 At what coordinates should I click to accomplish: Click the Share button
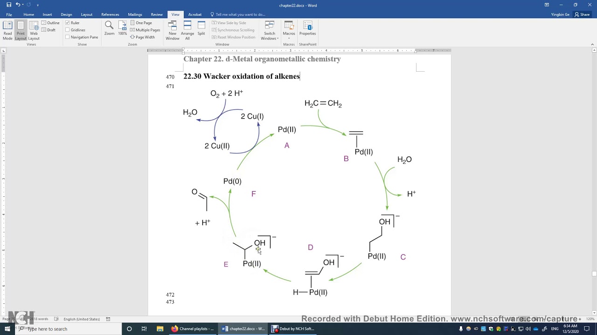pos(583,14)
